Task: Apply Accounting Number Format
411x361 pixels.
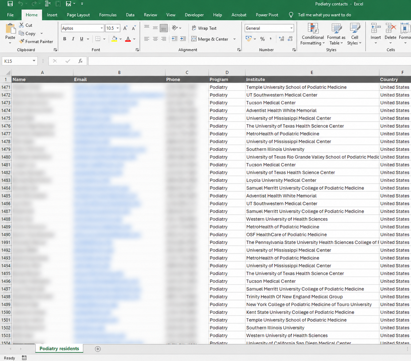Action: coord(249,39)
